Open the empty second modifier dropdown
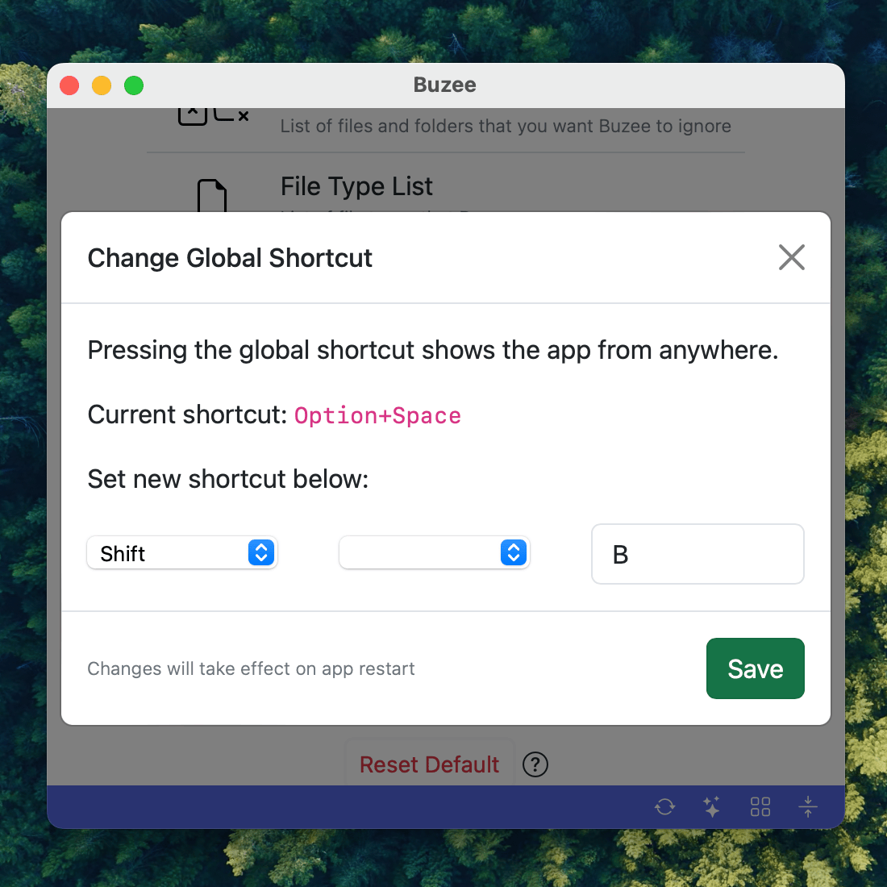This screenshot has height=887, width=887. [434, 553]
